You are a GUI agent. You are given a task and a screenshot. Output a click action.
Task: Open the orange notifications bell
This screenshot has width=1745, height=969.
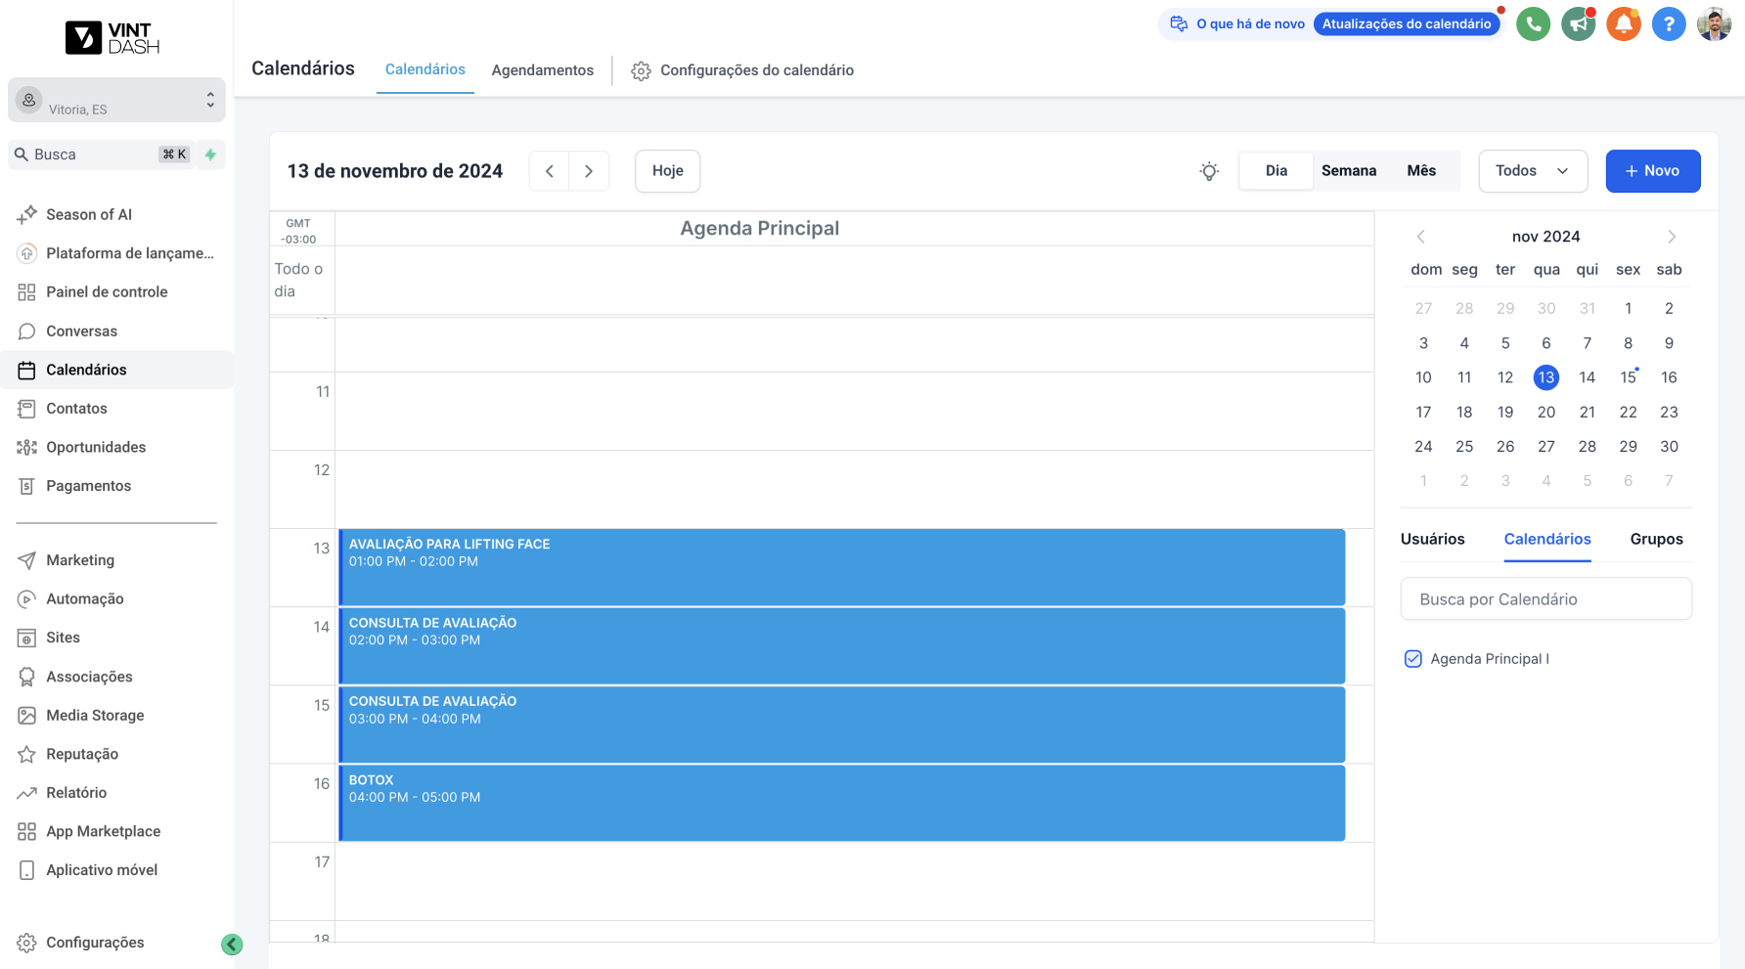click(1624, 23)
